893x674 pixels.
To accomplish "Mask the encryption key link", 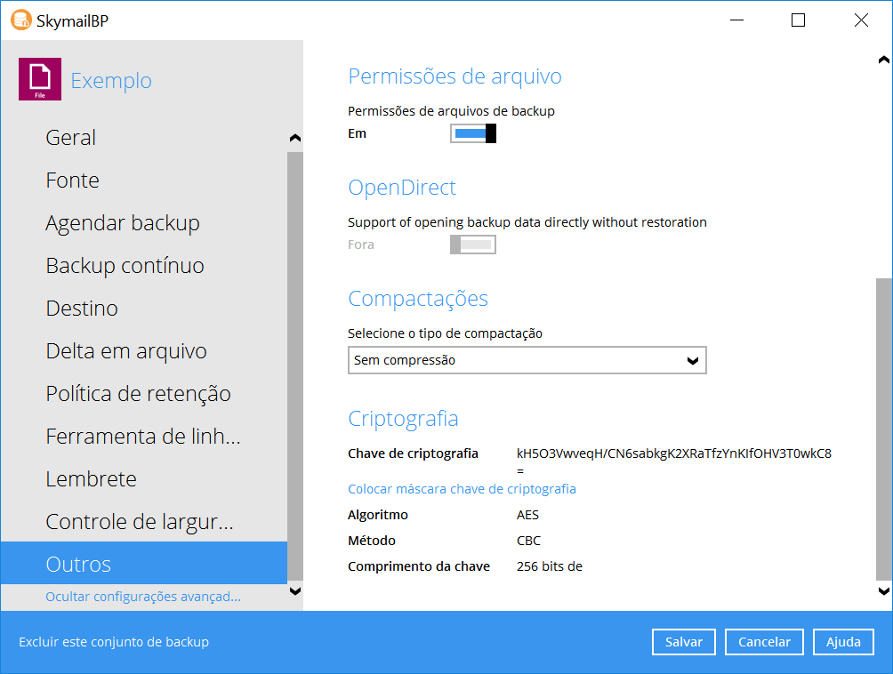I will tap(462, 489).
